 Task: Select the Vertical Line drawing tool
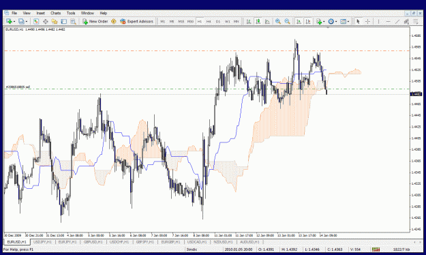pyautogui.click(x=378, y=21)
